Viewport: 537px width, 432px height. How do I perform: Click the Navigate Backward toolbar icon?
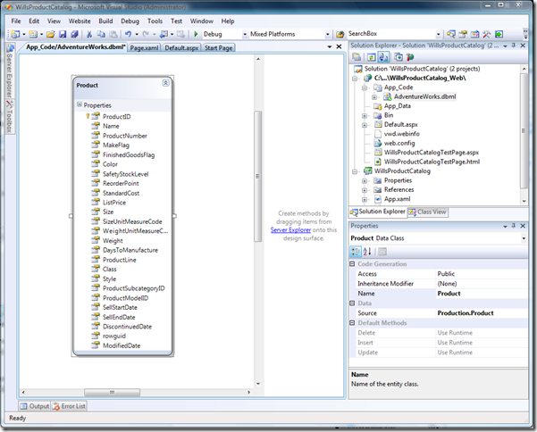click(x=164, y=34)
